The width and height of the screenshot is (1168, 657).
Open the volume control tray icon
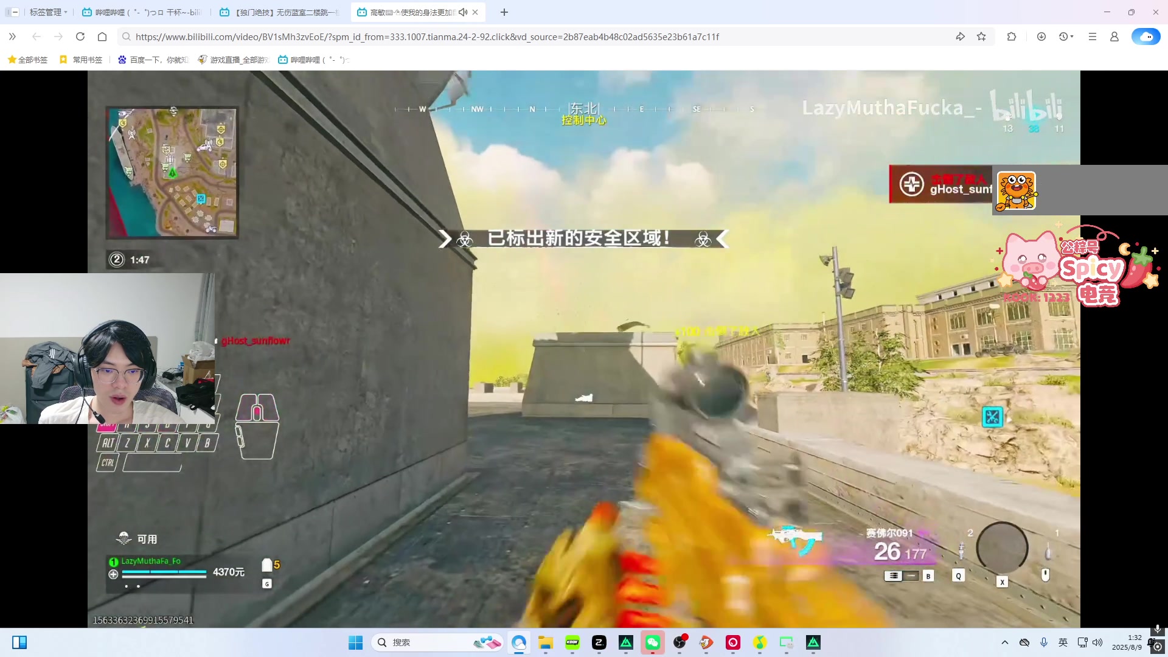pyautogui.click(x=1097, y=642)
